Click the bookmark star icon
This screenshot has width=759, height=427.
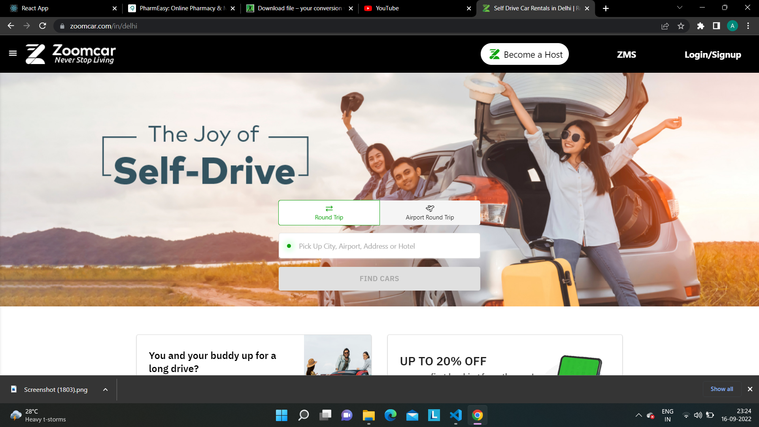click(x=681, y=26)
